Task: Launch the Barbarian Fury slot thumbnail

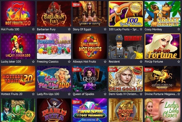Action: 54,14
